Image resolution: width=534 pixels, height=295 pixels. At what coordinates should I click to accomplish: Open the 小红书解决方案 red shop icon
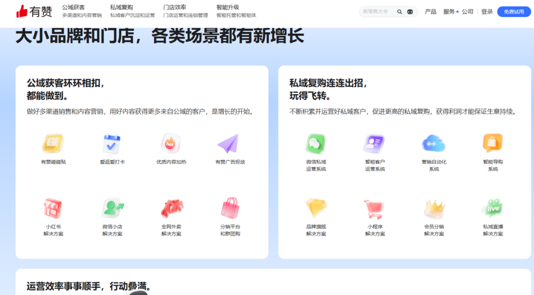(53, 208)
